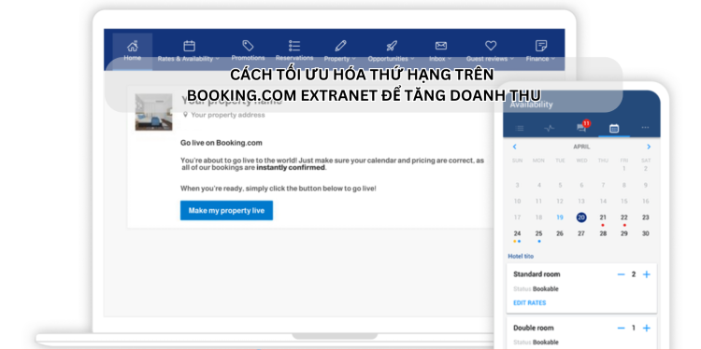Screen dimensions: 701x350
Task: Decrease Double room count with minus
Action: coord(621,329)
